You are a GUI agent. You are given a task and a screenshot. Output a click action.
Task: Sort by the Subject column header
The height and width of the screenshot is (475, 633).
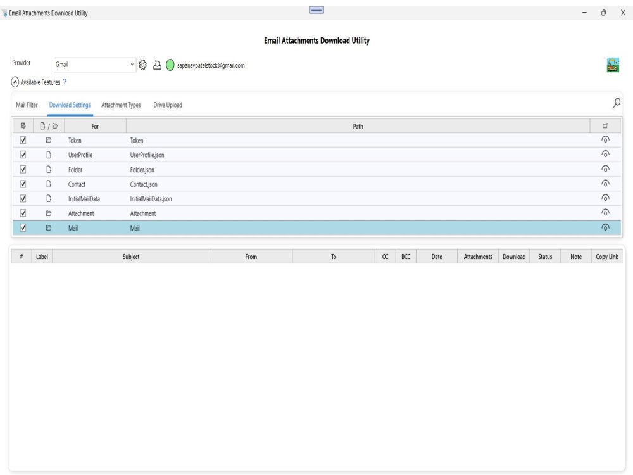point(131,256)
